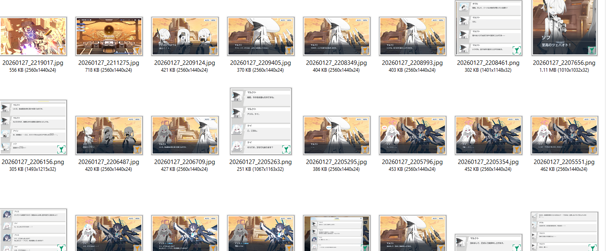Click file name 20260127_2209405.jpg

[260, 63]
